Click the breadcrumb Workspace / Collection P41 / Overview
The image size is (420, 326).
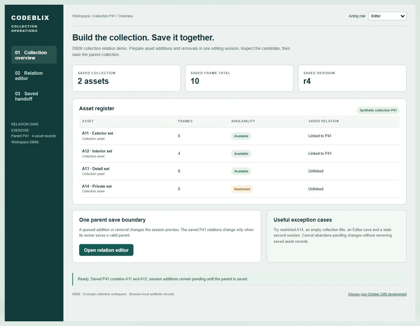[103, 16]
